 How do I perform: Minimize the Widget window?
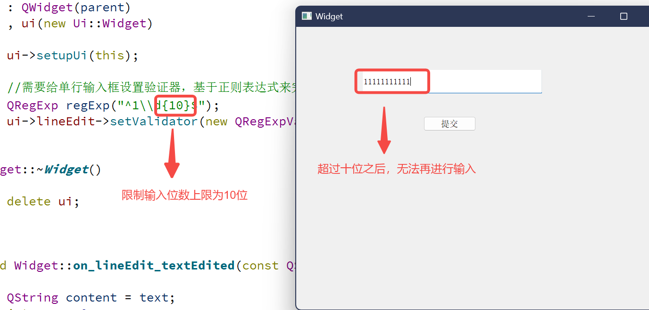click(x=591, y=16)
